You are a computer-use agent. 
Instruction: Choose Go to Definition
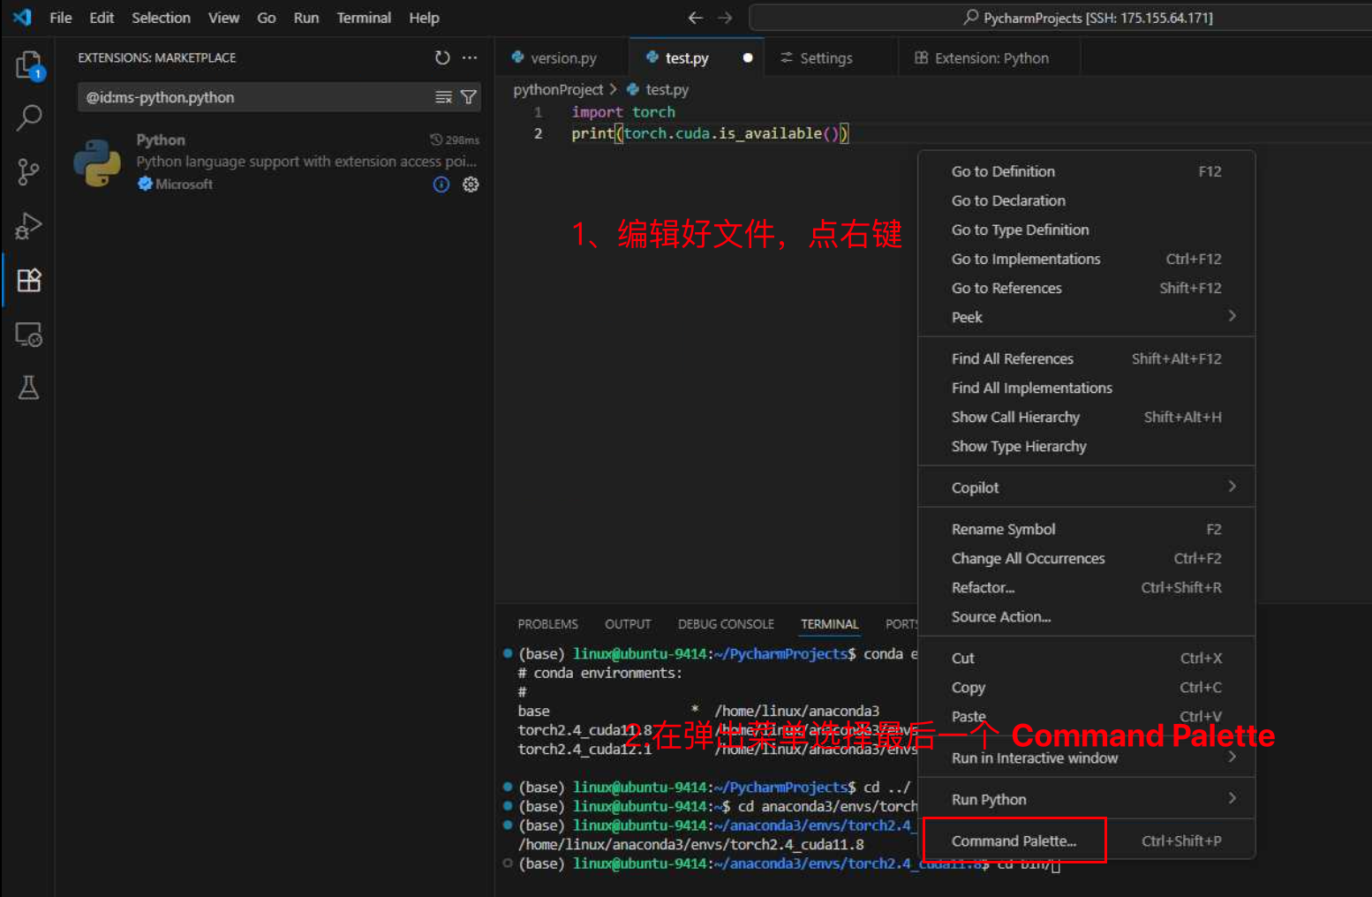pyautogui.click(x=1003, y=171)
